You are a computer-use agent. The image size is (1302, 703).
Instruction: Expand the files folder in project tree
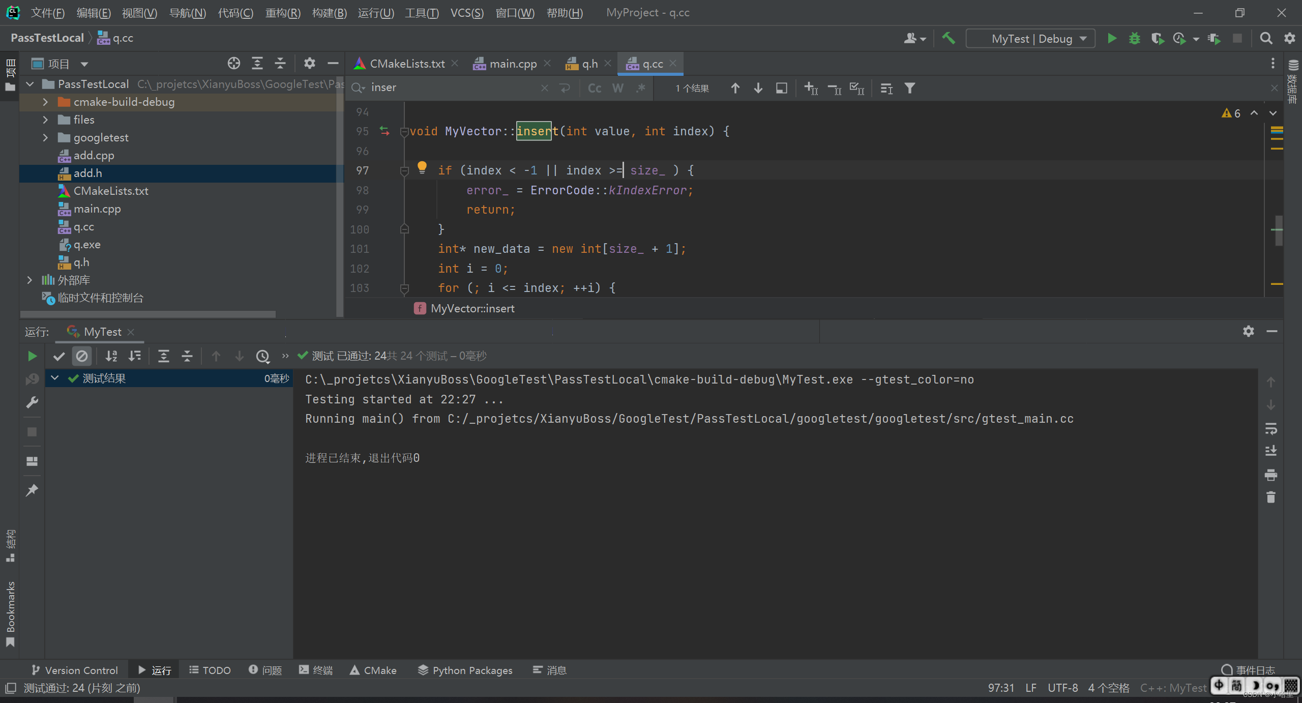(x=45, y=120)
